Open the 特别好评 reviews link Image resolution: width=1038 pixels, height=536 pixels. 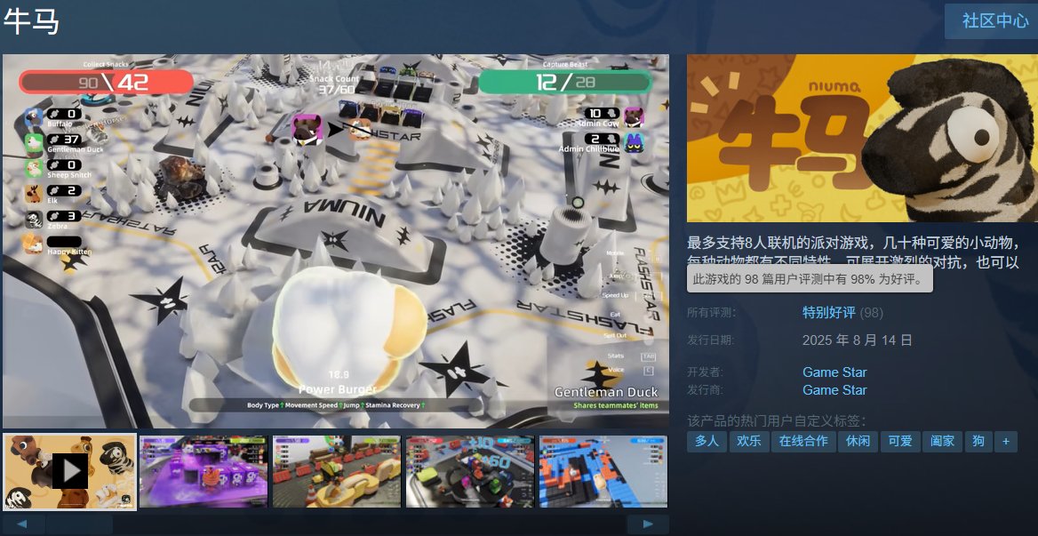coord(829,312)
